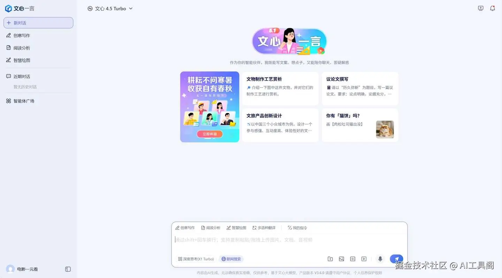Open the notifications bell
502x278 pixels.
492,8
